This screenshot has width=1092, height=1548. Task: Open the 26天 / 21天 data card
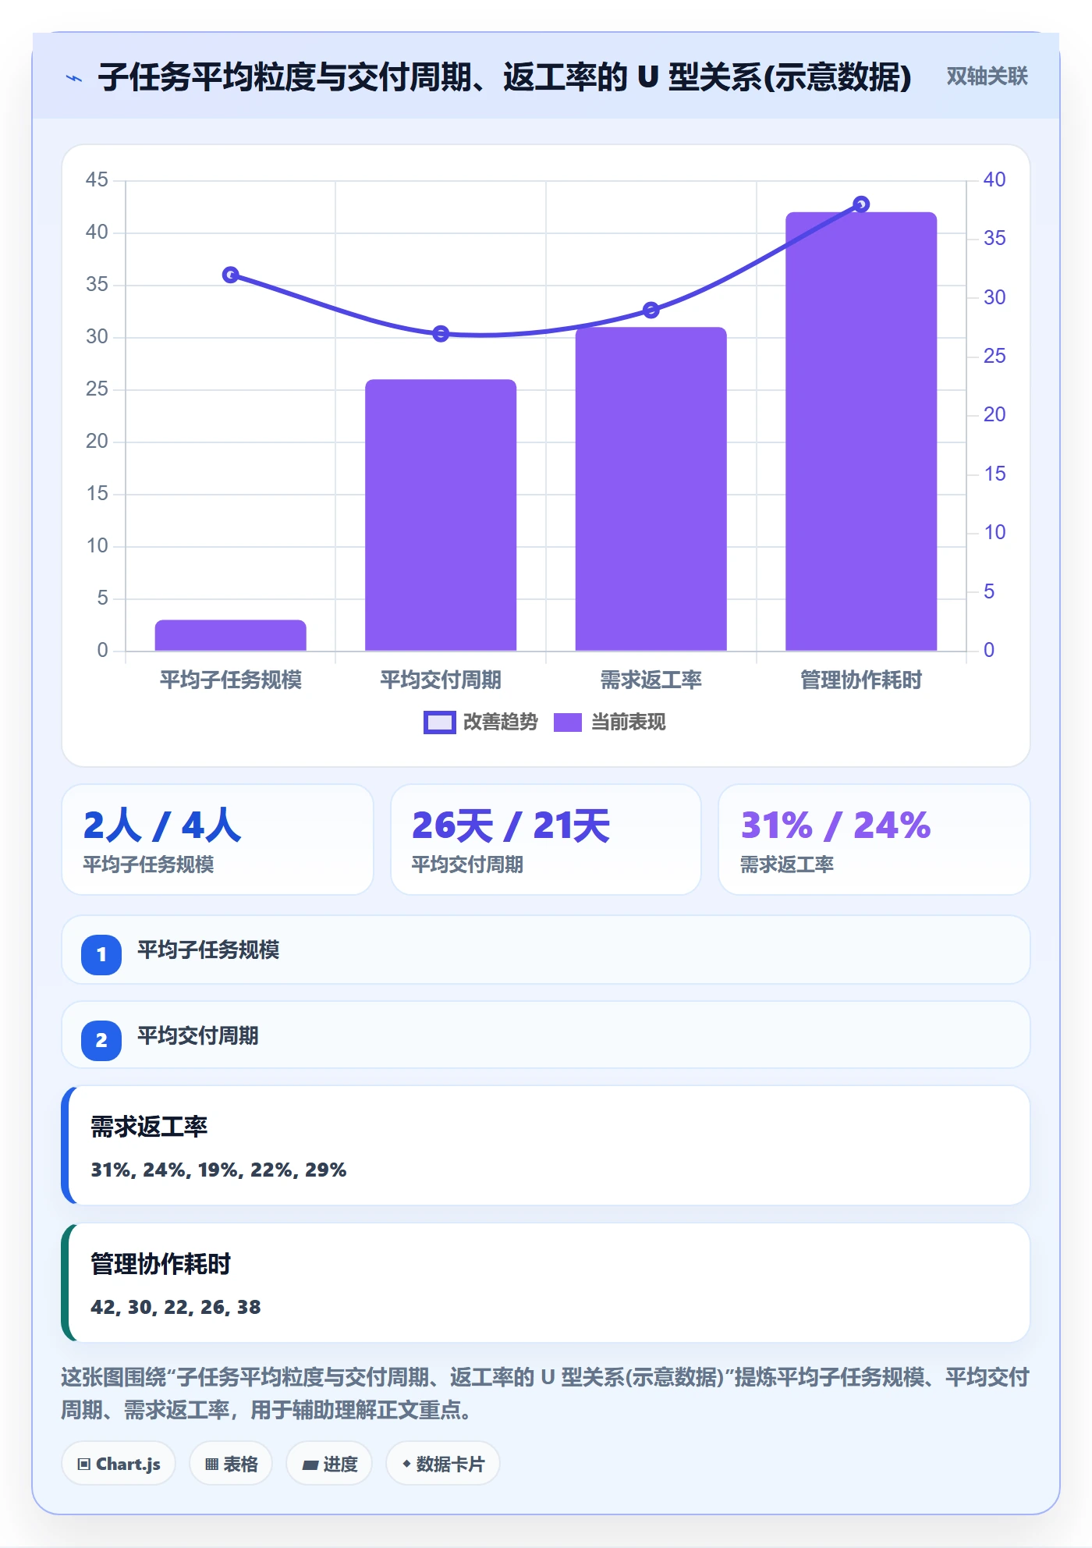coord(546,840)
